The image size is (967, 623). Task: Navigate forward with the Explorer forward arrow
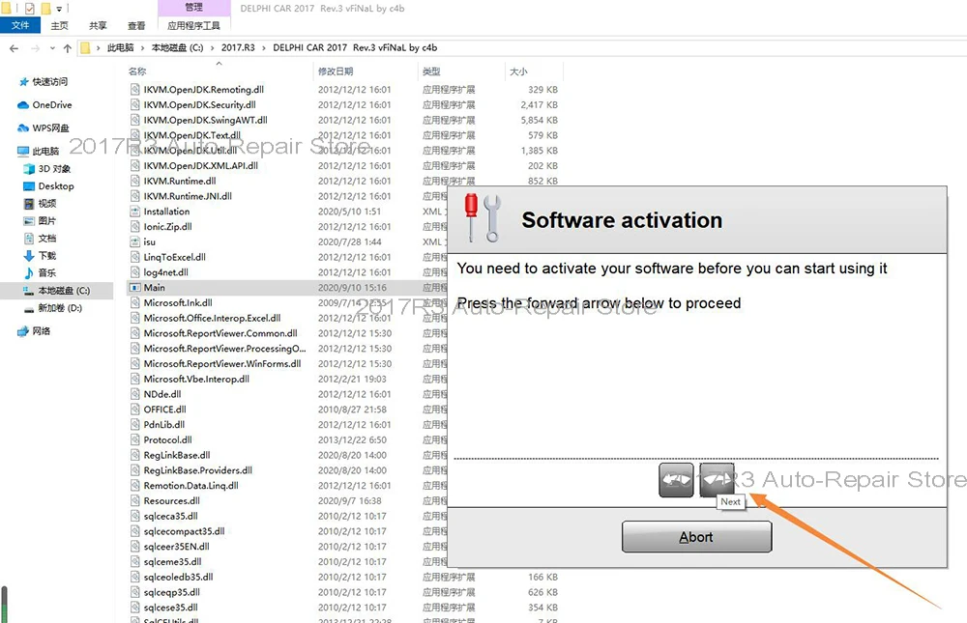pos(35,48)
